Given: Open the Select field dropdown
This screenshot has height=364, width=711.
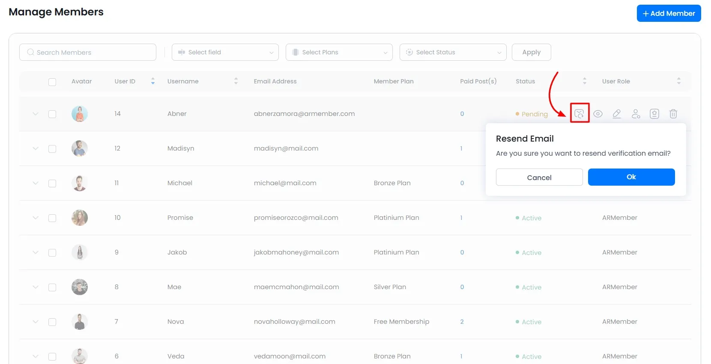Looking at the screenshot, I should (x=225, y=52).
